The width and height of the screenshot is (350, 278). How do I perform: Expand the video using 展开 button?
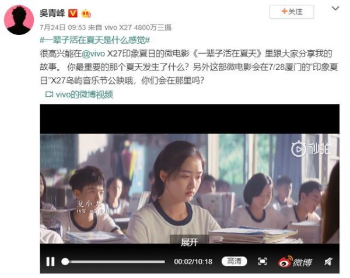pyautogui.click(x=189, y=242)
